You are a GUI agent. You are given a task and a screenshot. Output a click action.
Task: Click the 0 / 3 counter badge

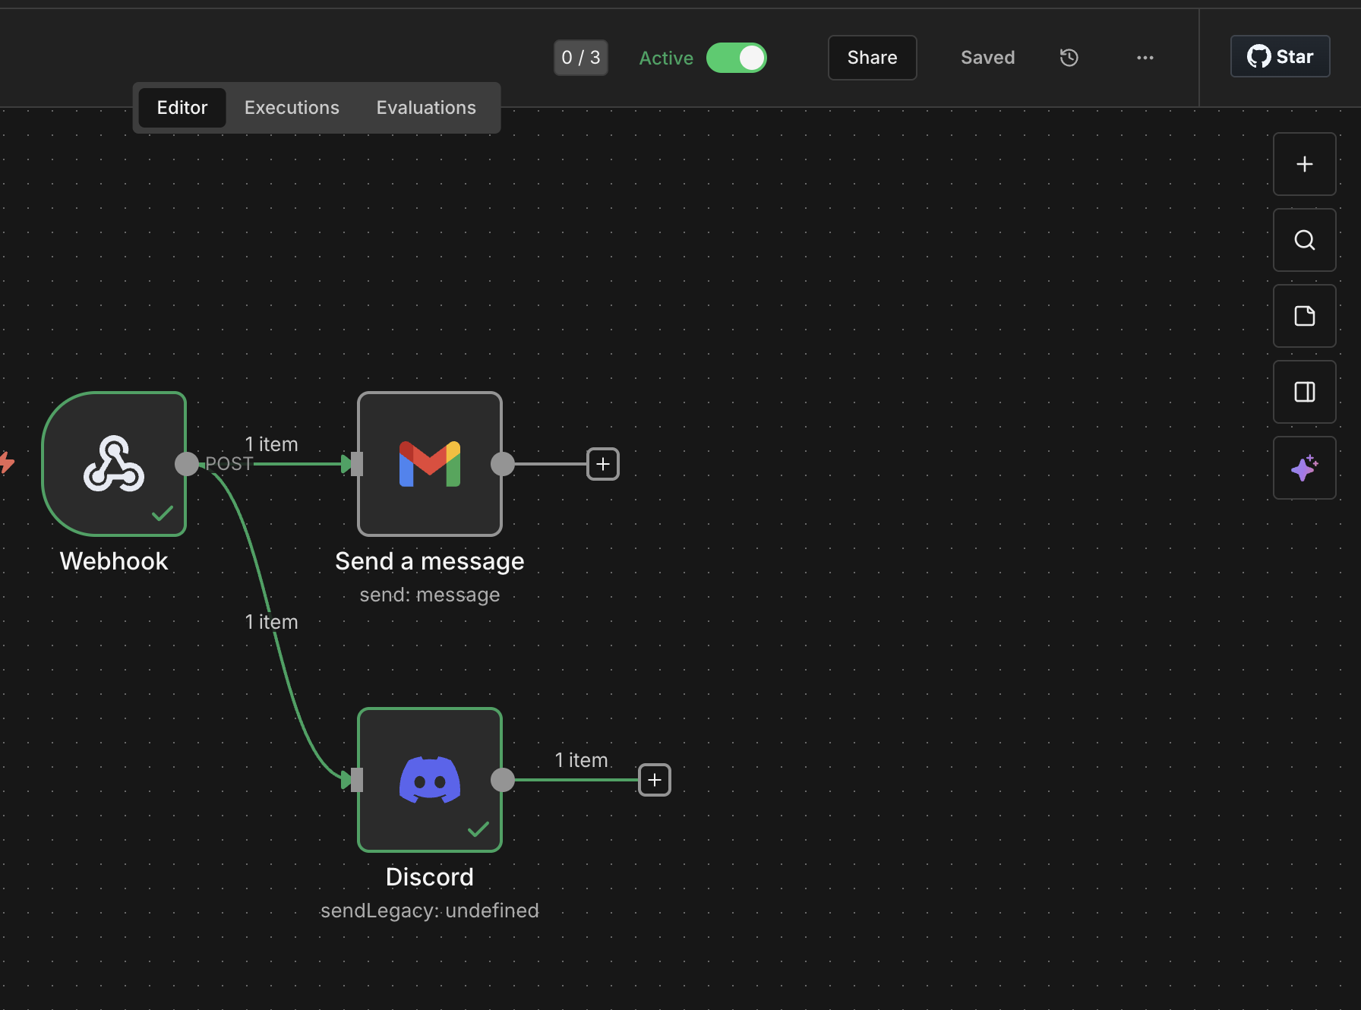(x=580, y=58)
